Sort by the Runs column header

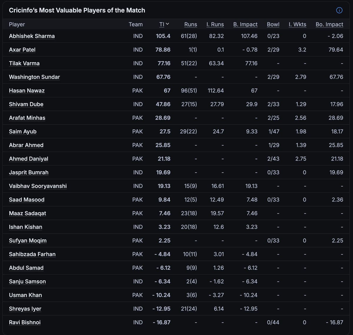[x=191, y=24]
